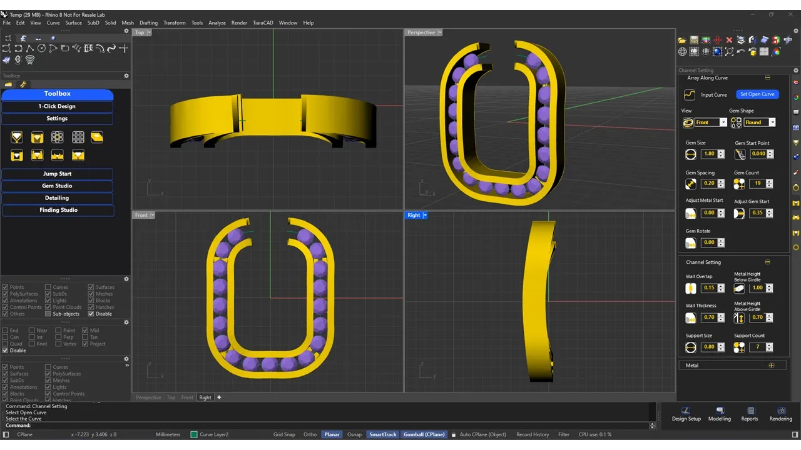
Task: Click the Input Curve icon
Action: tap(690, 95)
